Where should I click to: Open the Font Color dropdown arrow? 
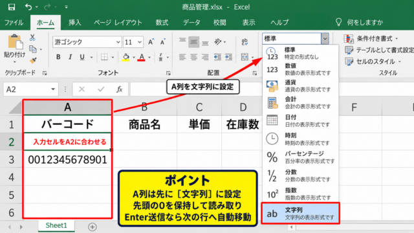149,58
